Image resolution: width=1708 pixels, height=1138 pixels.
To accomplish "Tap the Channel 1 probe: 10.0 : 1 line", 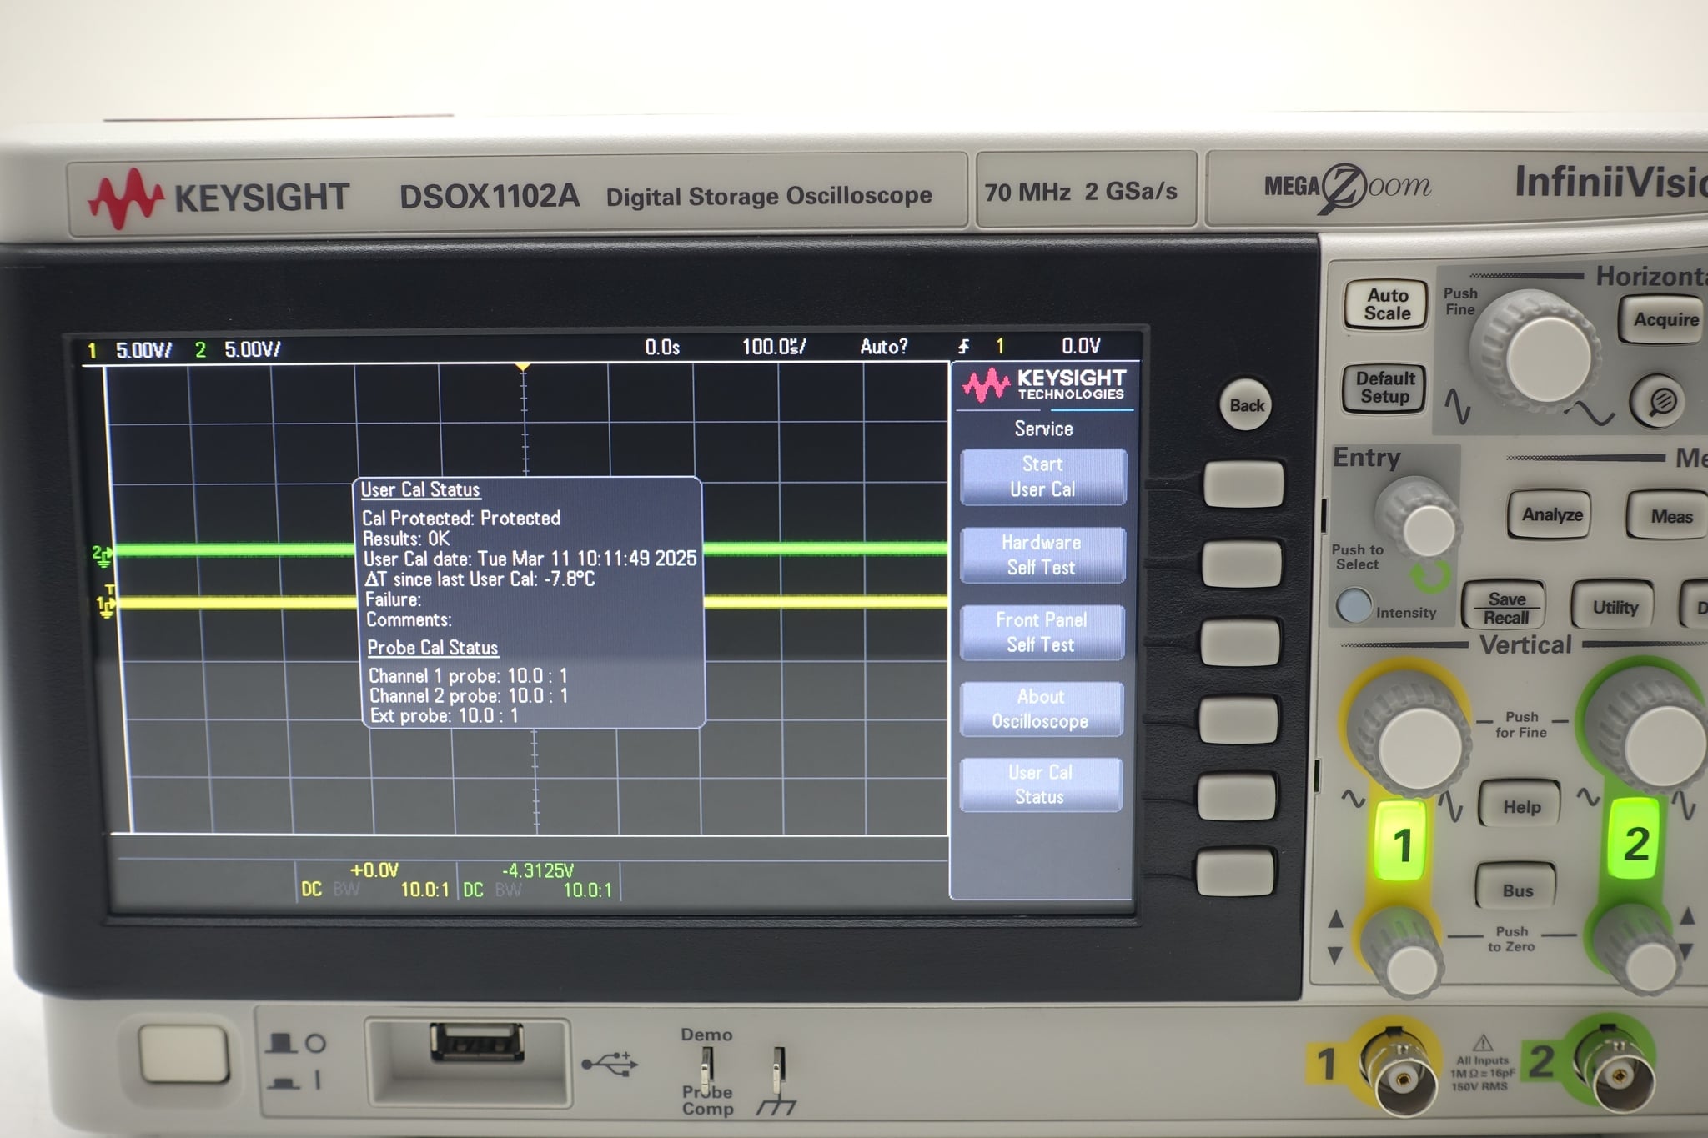I will click(x=468, y=675).
